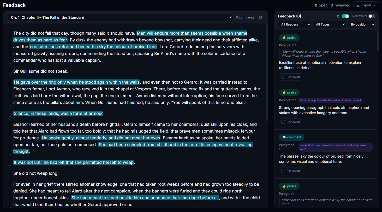Check the Reviewed box on the first feedback card
This screenshot has height=212, width=382.
[290, 77]
